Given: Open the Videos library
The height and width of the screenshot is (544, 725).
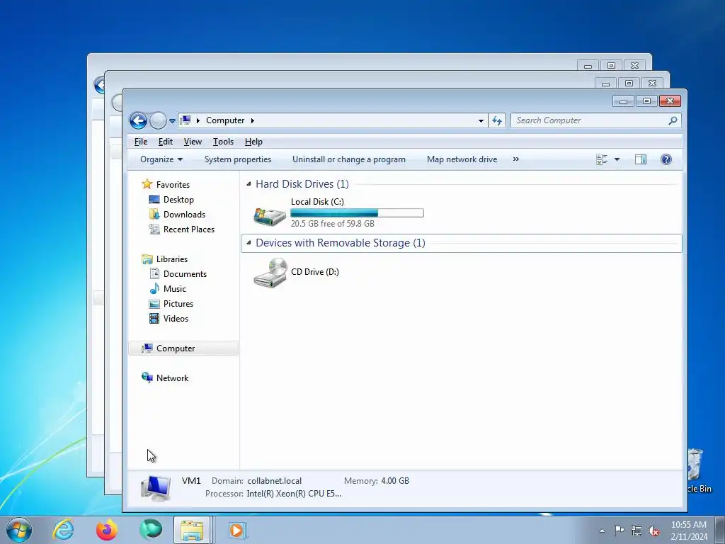Looking at the screenshot, I should click(176, 318).
